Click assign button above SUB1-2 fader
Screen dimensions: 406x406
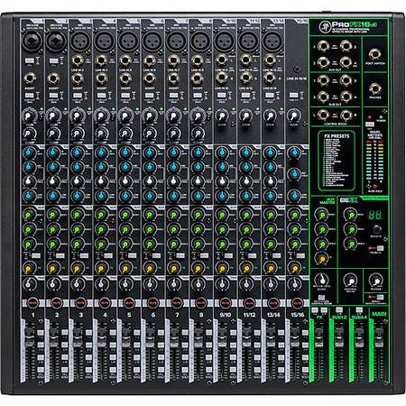[338, 309]
